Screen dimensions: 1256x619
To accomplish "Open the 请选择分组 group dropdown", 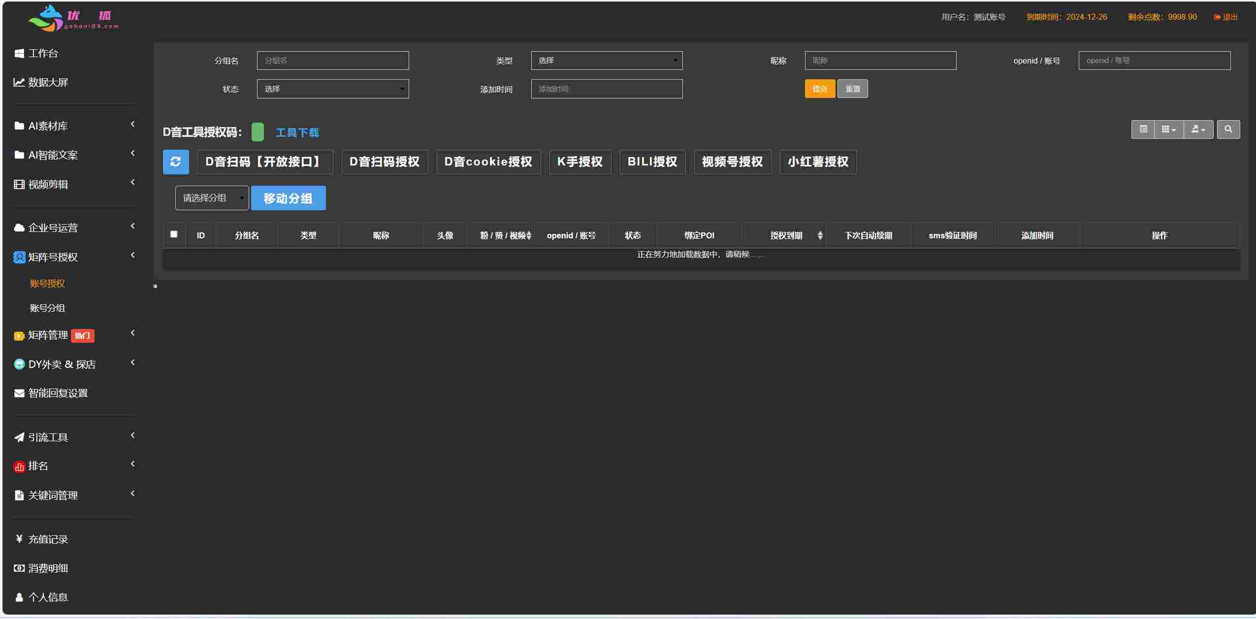I will tap(212, 197).
